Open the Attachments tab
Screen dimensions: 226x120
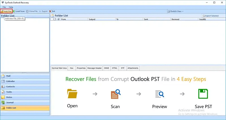tap(133, 68)
